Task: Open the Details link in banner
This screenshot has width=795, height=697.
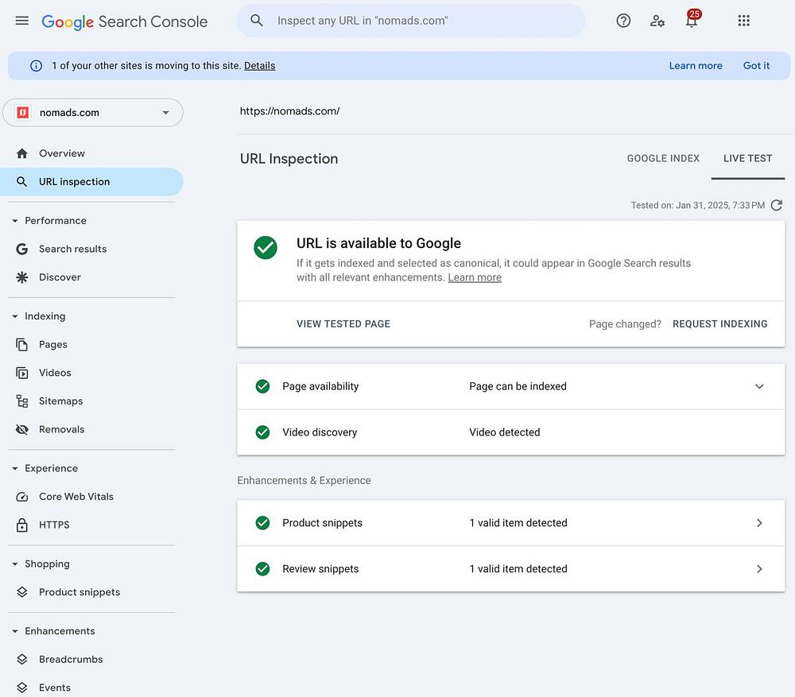Action: pyautogui.click(x=259, y=66)
